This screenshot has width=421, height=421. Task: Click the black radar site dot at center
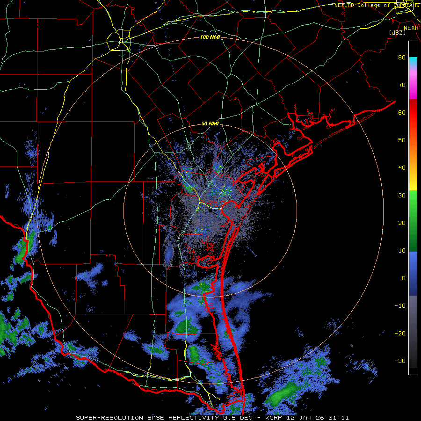(210, 211)
